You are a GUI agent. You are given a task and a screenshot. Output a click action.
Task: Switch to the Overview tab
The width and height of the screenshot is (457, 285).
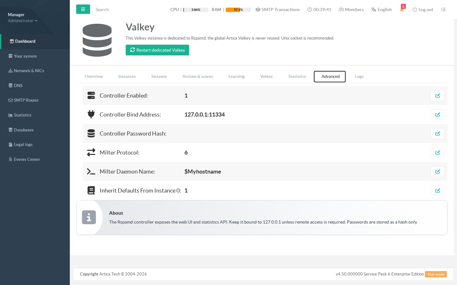(x=94, y=77)
